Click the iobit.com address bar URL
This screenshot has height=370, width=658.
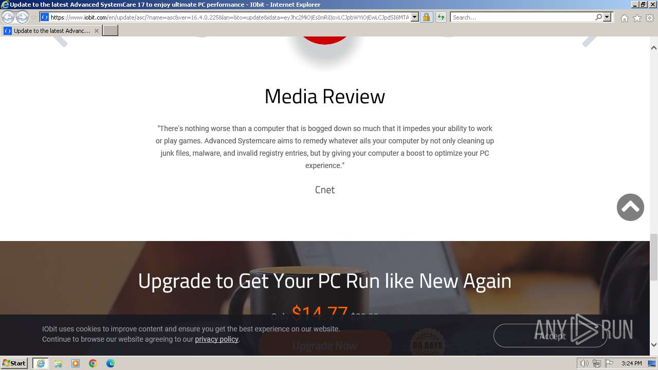(x=230, y=17)
